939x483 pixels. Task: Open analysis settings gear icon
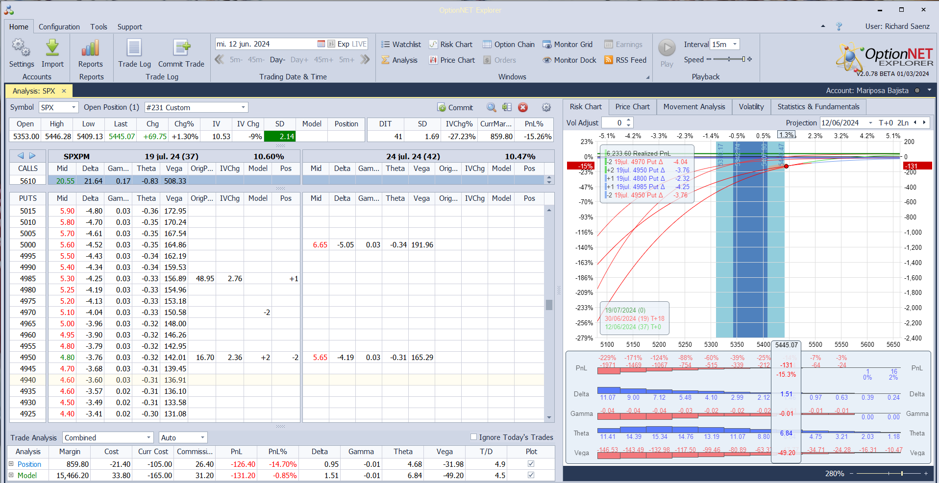click(x=546, y=107)
